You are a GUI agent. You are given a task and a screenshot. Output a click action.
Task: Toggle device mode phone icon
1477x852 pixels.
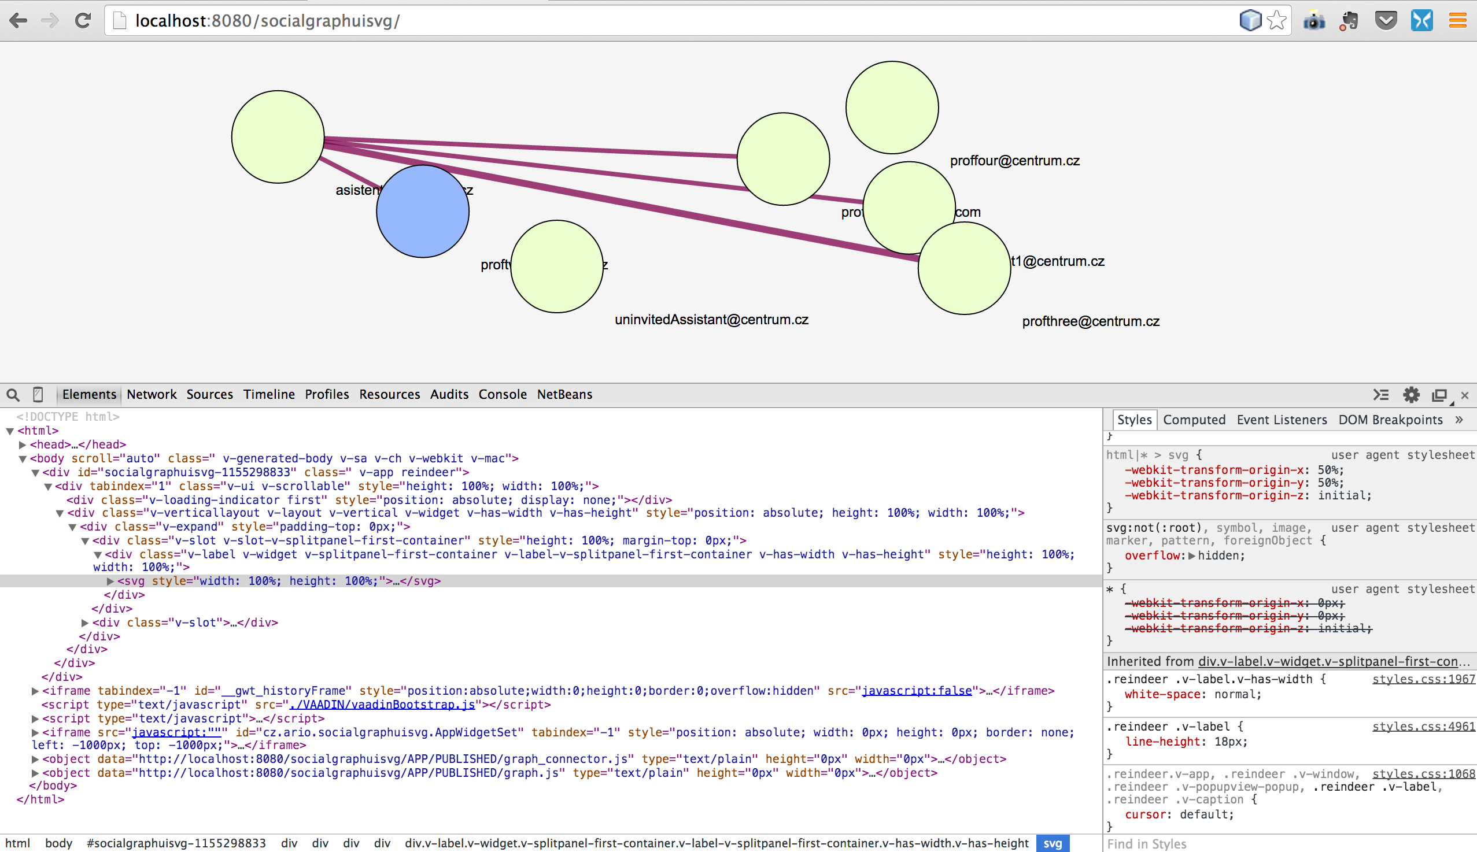(38, 395)
